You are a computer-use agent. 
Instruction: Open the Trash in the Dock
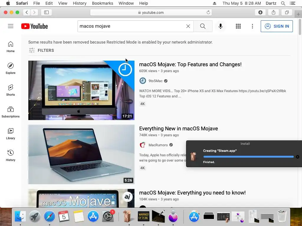282,216
